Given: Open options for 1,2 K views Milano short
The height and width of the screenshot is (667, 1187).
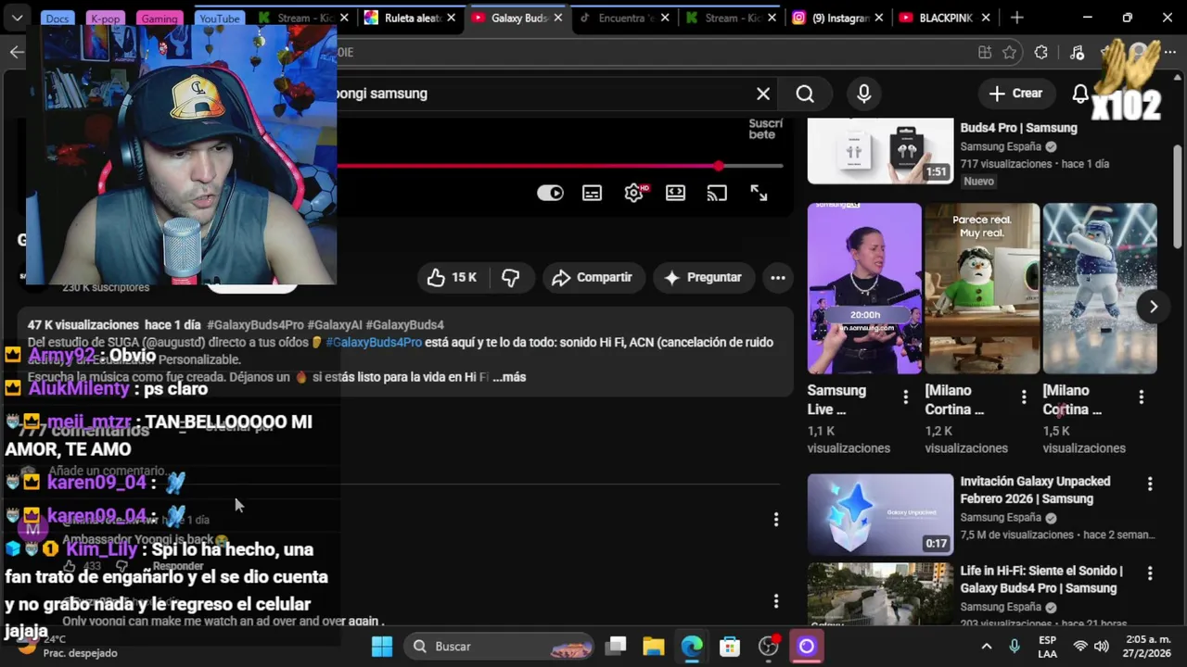Looking at the screenshot, I should [x=1024, y=397].
